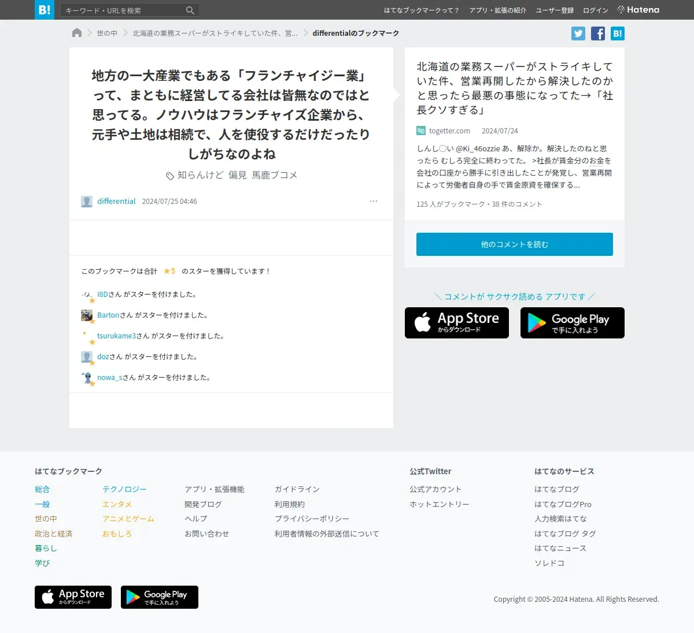
Task: Share on Facebook icon
Action: 598,33
